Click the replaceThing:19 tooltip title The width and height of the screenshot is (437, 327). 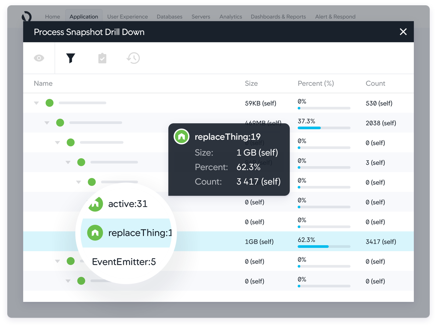[228, 136]
